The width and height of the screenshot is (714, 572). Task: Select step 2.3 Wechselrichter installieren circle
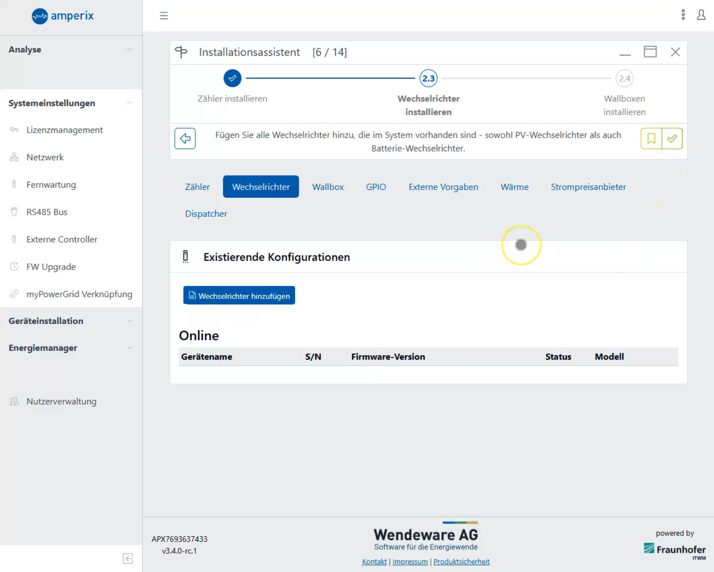coord(429,78)
